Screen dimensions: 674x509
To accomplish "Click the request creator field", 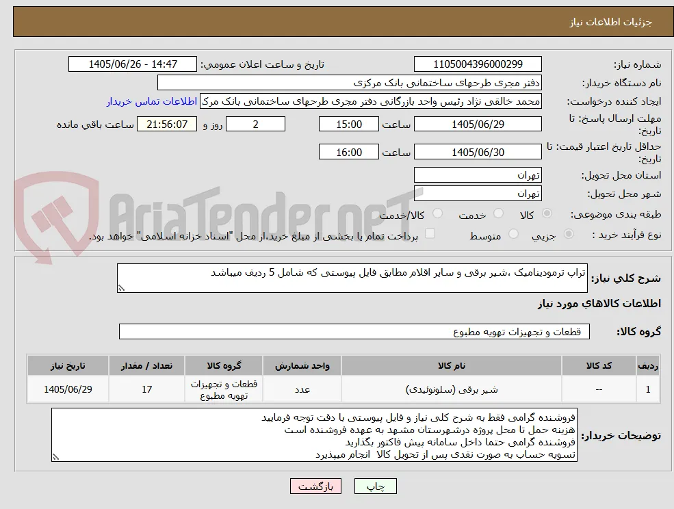I will point(370,101).
